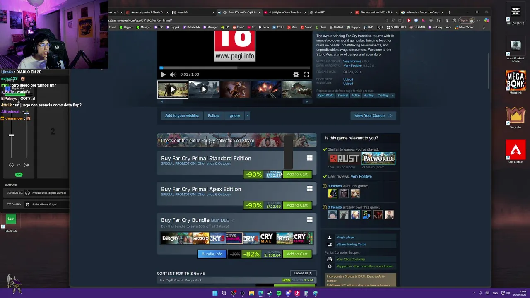
Task: Open the Crafting tag
Action: tap(383, 96)
